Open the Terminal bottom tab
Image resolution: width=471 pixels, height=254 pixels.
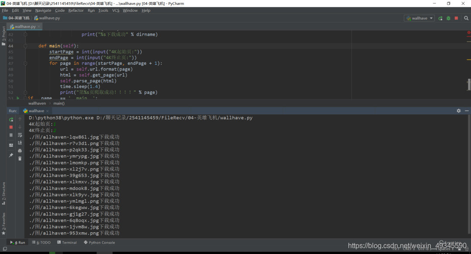click(67, 243)
